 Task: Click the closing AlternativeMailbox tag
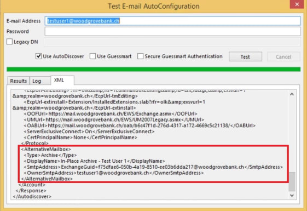(47, 179)
